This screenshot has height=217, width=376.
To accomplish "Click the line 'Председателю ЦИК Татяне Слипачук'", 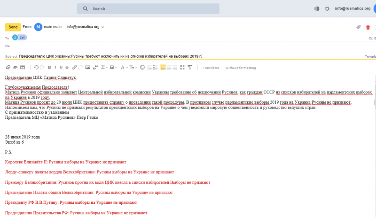I will [x=40, y=77].
